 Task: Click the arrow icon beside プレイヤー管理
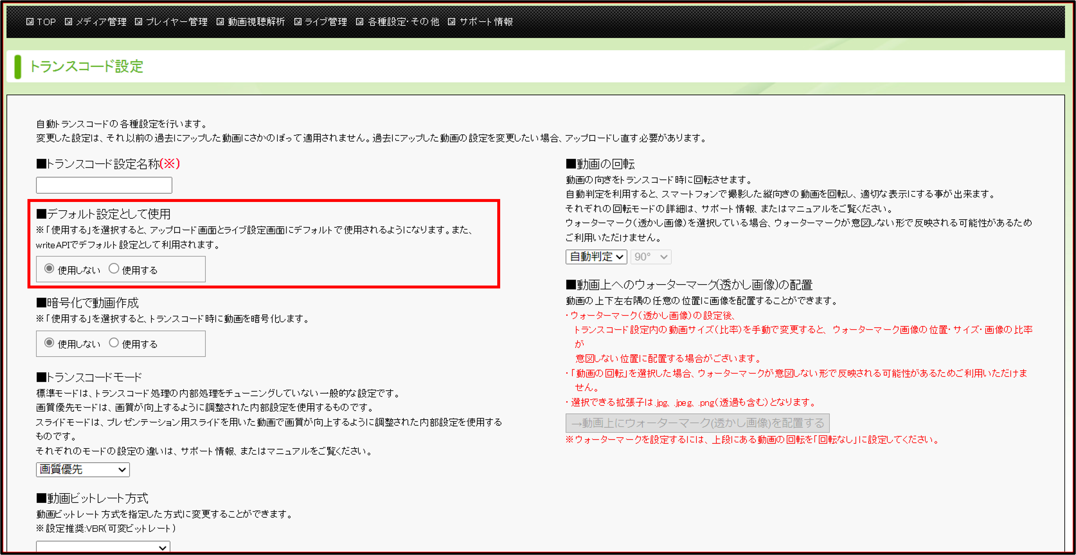pyautogui.click(x=139, y=22)
